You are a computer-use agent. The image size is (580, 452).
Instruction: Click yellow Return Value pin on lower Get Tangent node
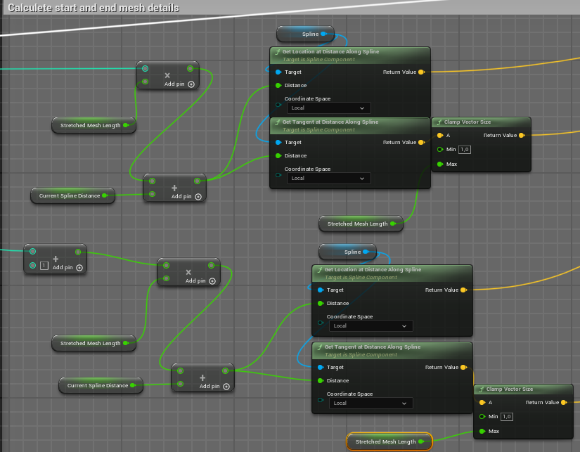463,368
